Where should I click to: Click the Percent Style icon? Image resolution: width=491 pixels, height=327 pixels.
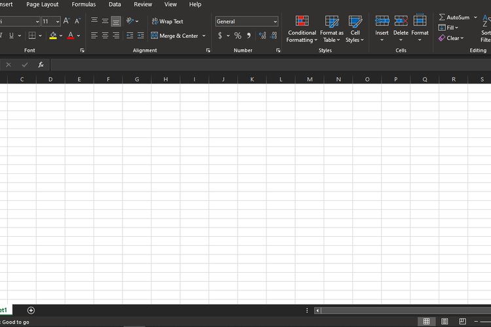238,35
